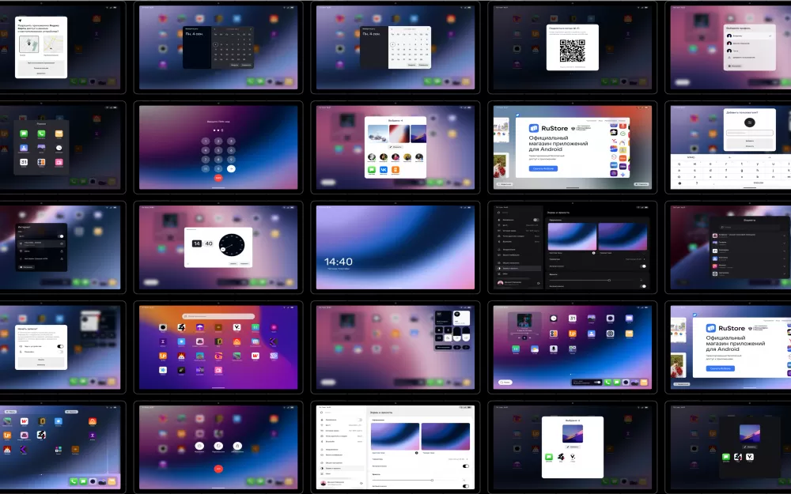Open the Weather icon on the music-widget home screen

click(x=535, y=349)
